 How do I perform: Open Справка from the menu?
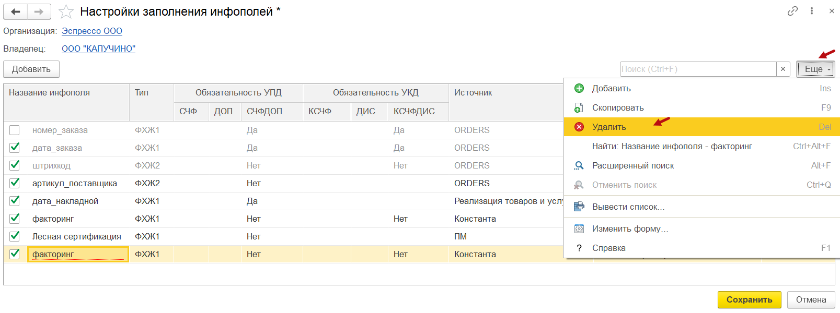point(701,248)
